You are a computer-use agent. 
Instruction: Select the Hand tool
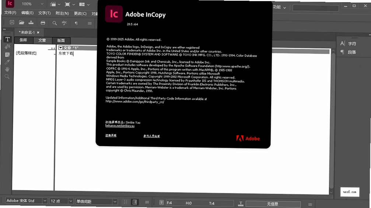coord(7,69)
